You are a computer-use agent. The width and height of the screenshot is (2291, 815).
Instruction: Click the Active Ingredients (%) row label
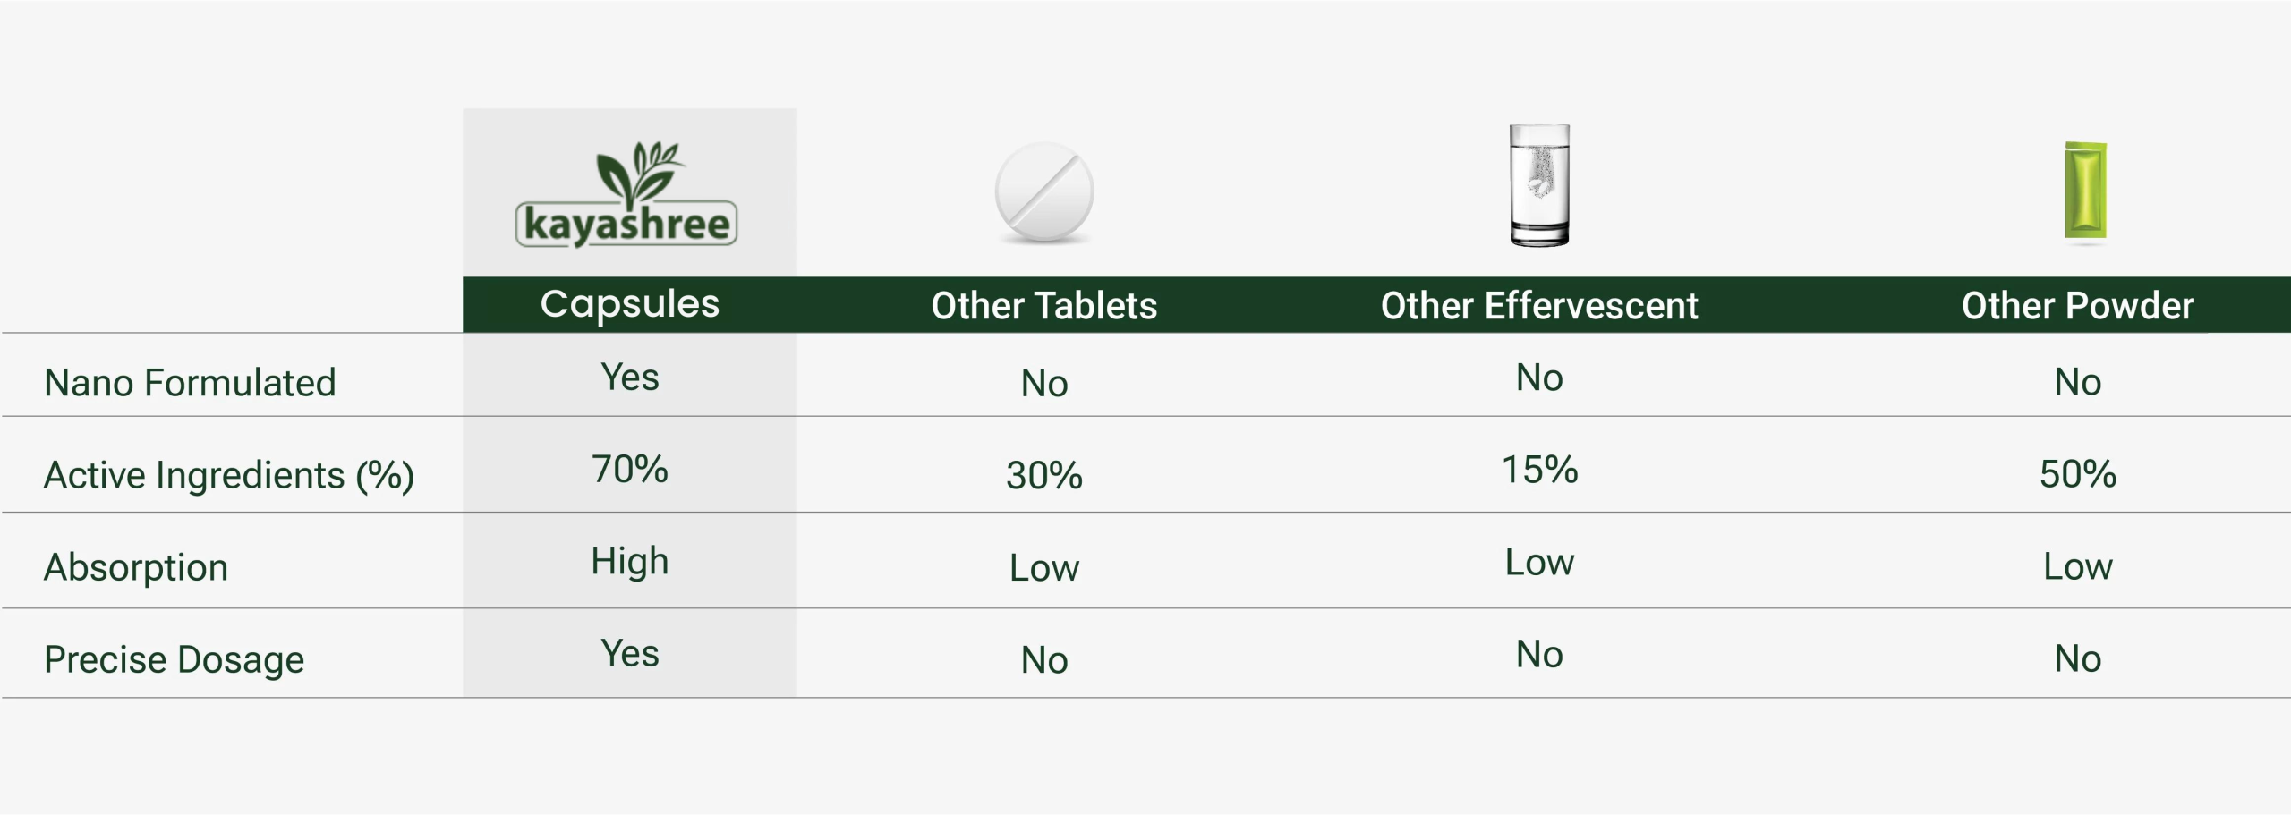229,475
